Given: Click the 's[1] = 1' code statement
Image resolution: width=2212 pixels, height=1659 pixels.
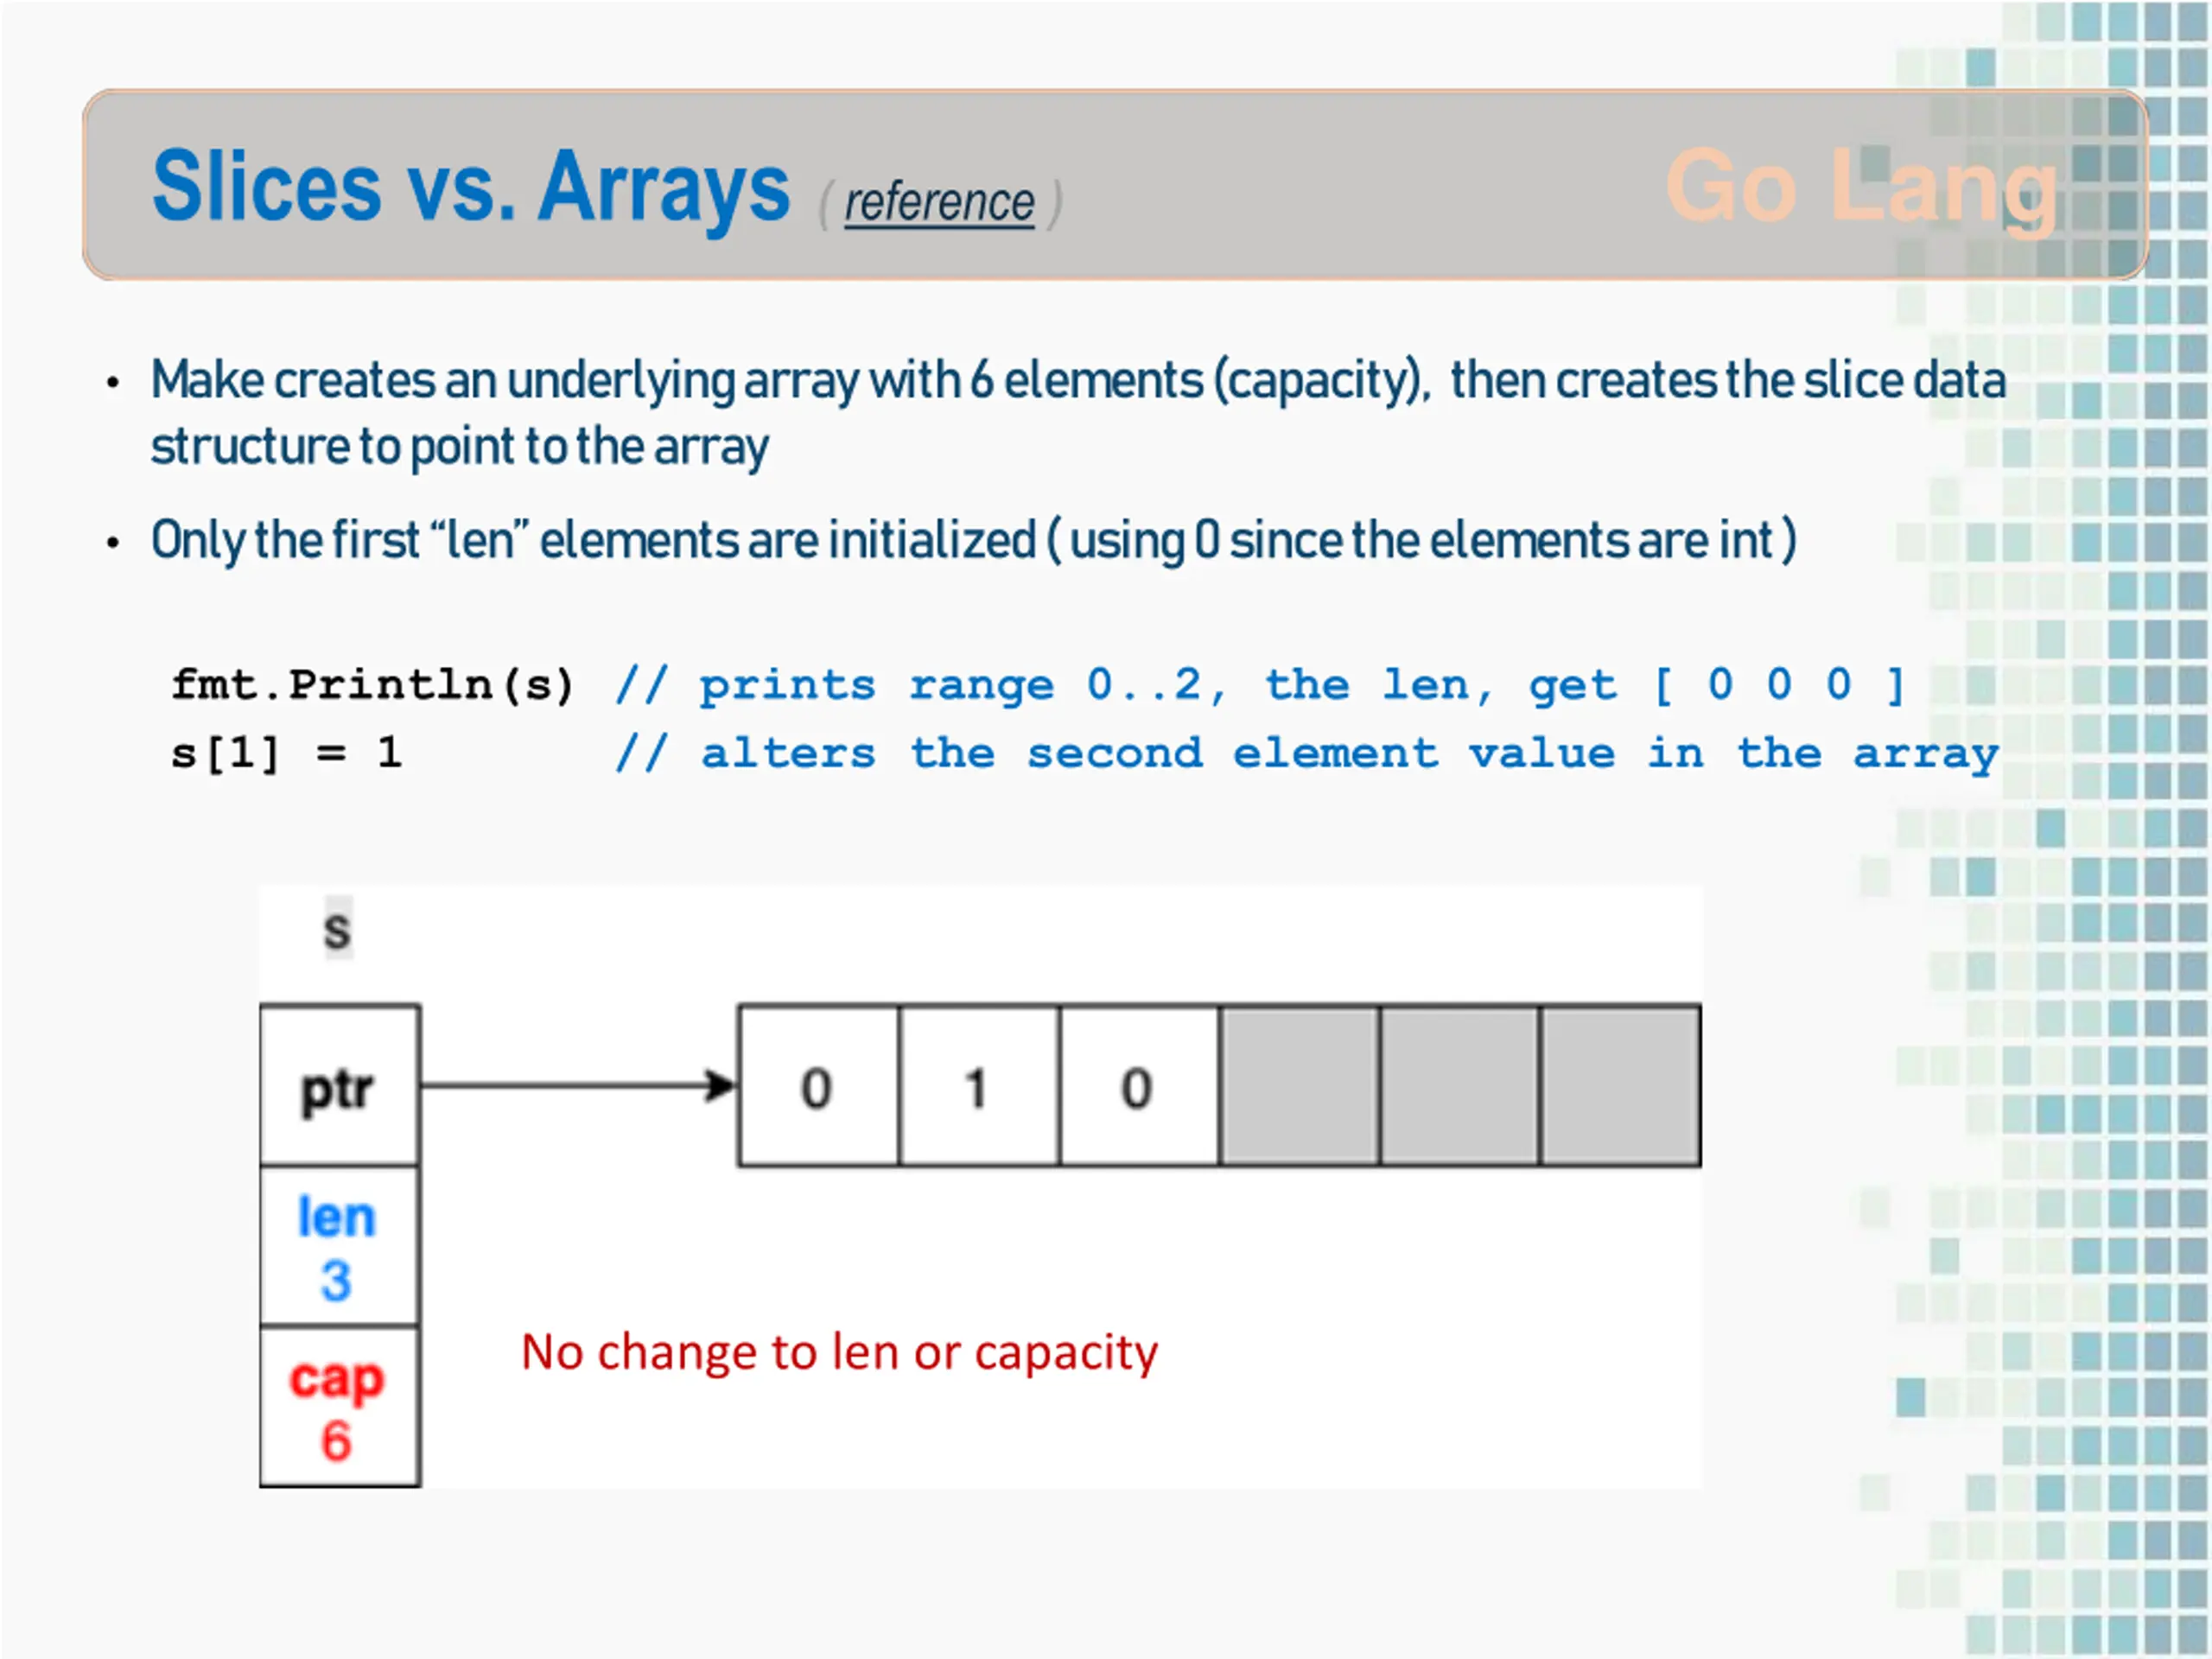Looking at the screenshot, I should pyautogui.click(x=286, y=753).
